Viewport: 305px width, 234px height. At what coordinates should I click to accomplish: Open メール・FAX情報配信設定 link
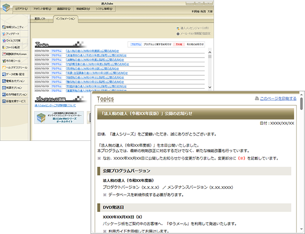pyautogui.click(x=194, y=34)
